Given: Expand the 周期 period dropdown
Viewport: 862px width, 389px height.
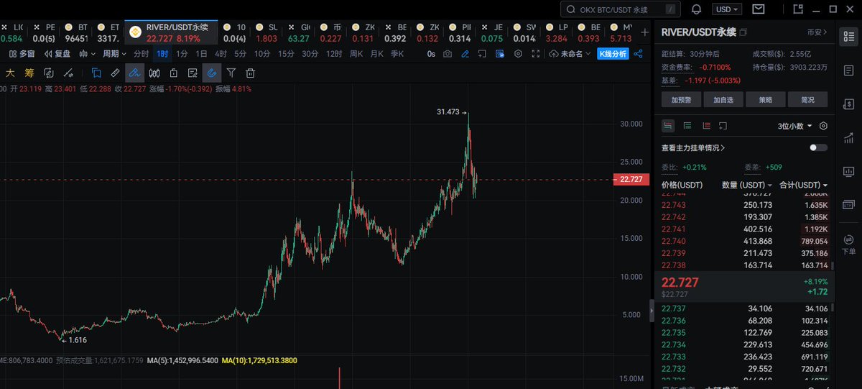Looking at the screenshot, I should (x=114, y=54).
